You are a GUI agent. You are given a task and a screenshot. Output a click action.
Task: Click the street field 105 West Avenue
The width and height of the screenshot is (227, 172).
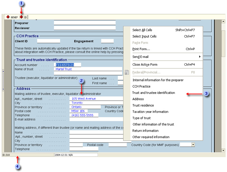pyautogui.click(x=96, y=99)
